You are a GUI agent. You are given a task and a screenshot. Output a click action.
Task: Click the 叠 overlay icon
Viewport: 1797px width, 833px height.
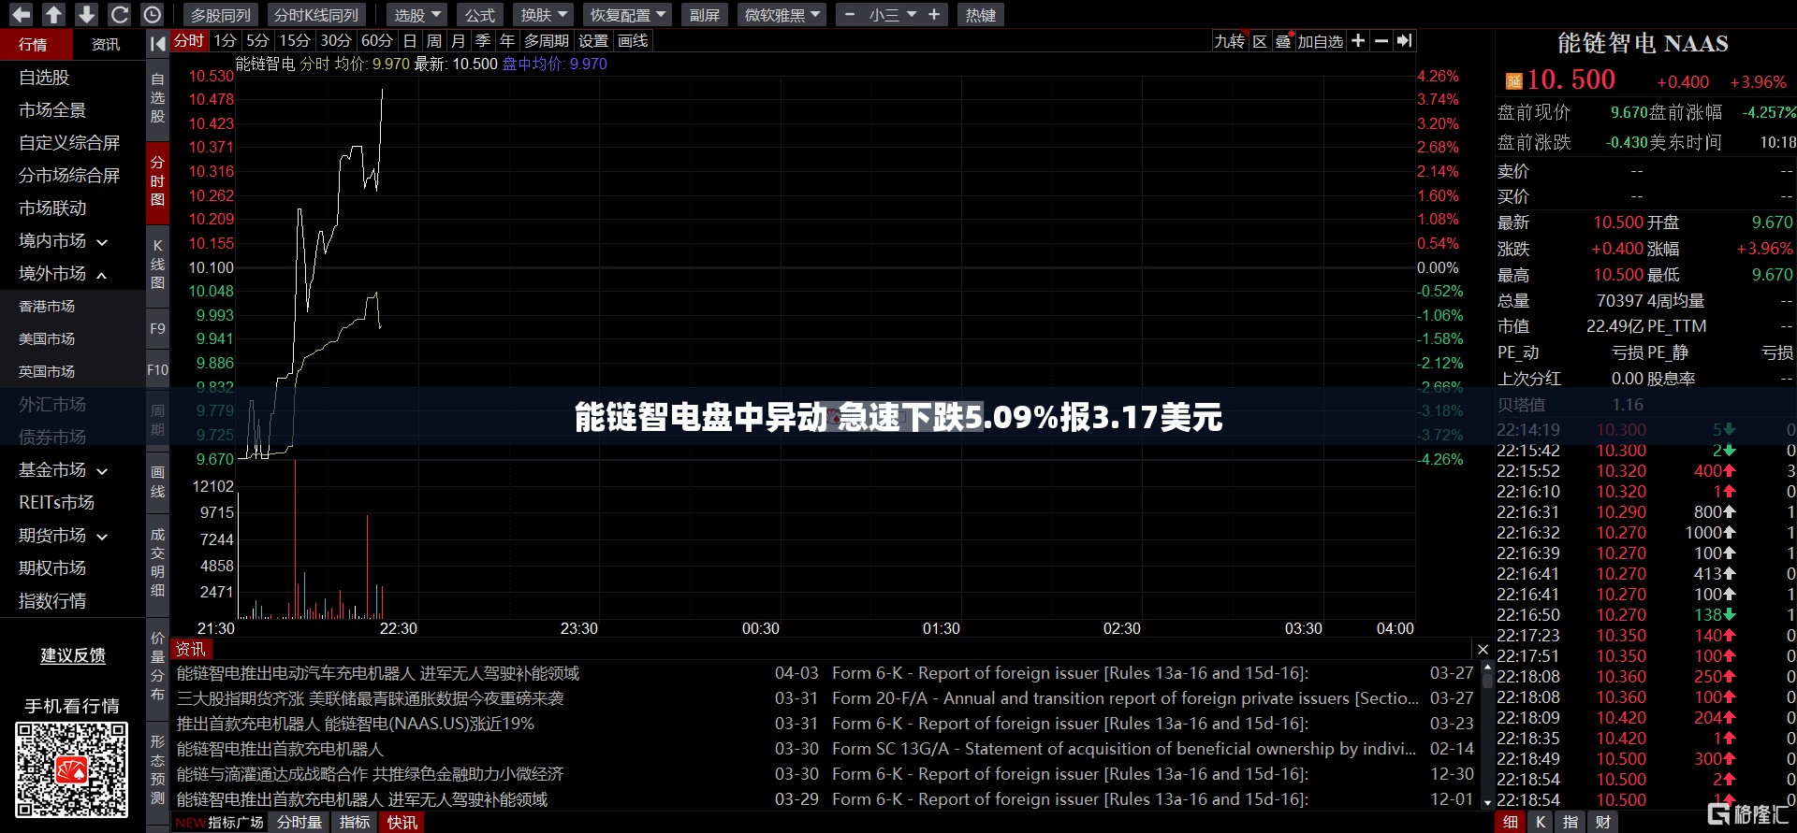tap(1283, 41)
